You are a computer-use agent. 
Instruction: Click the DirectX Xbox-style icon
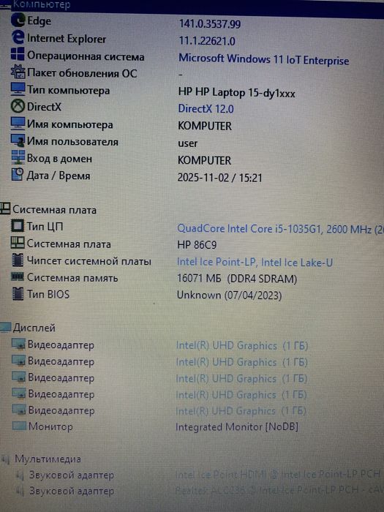coord(18,106)
